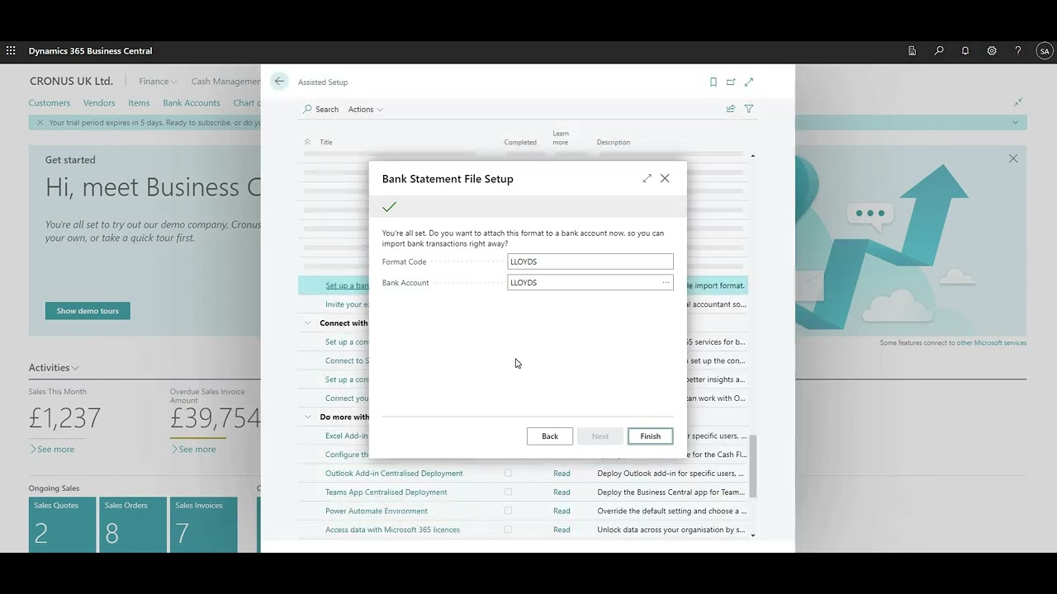The width and height of the screenshot is (1057, 594).
Task: Click Show demo tours button
Action: (88, 311)
